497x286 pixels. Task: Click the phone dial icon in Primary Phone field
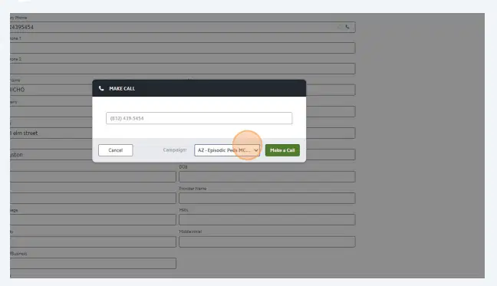click(347, 27)
